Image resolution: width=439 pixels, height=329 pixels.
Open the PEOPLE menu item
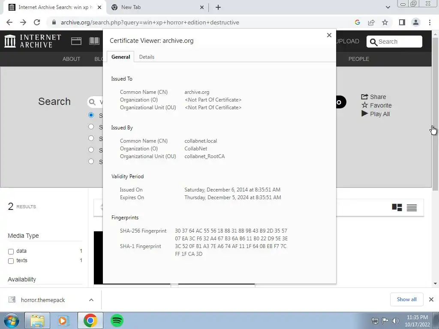click(359, 59)
